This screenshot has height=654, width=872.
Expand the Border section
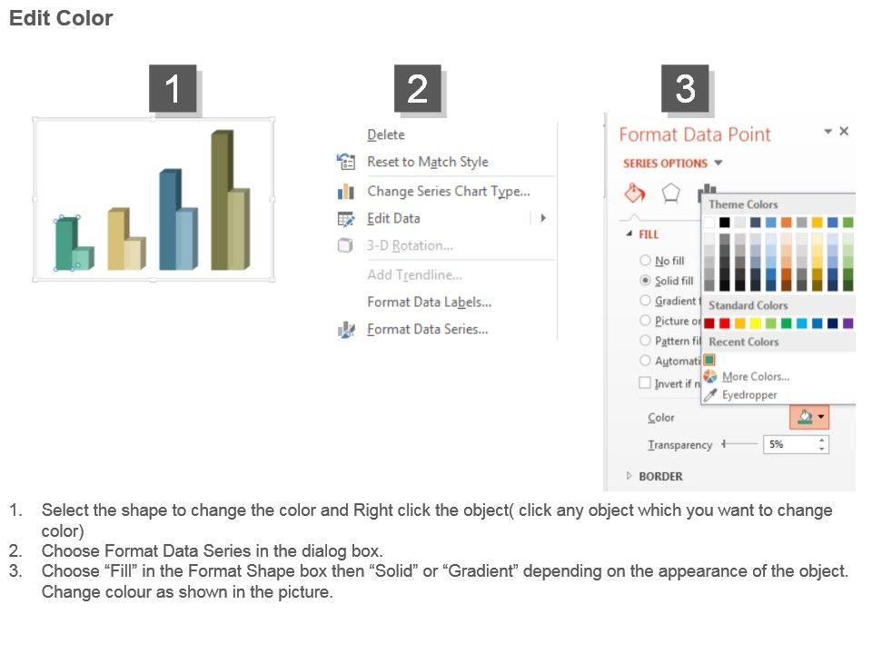click(629, 476)
